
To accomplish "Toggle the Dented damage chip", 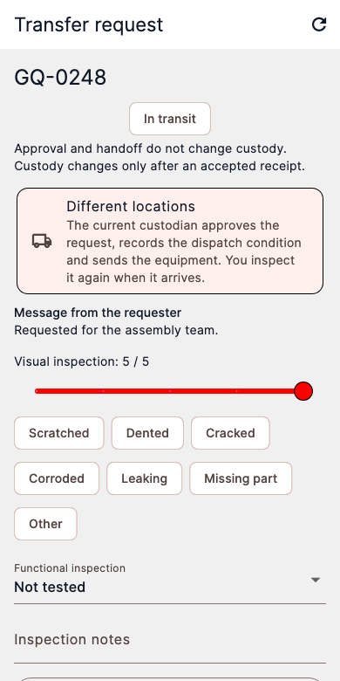I will pyautogui.click(x=147, y=433).
